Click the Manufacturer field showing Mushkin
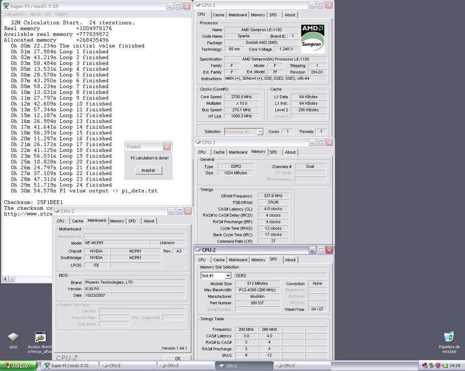The height and width of the screenshot is (371, 465). pos(257,296)
